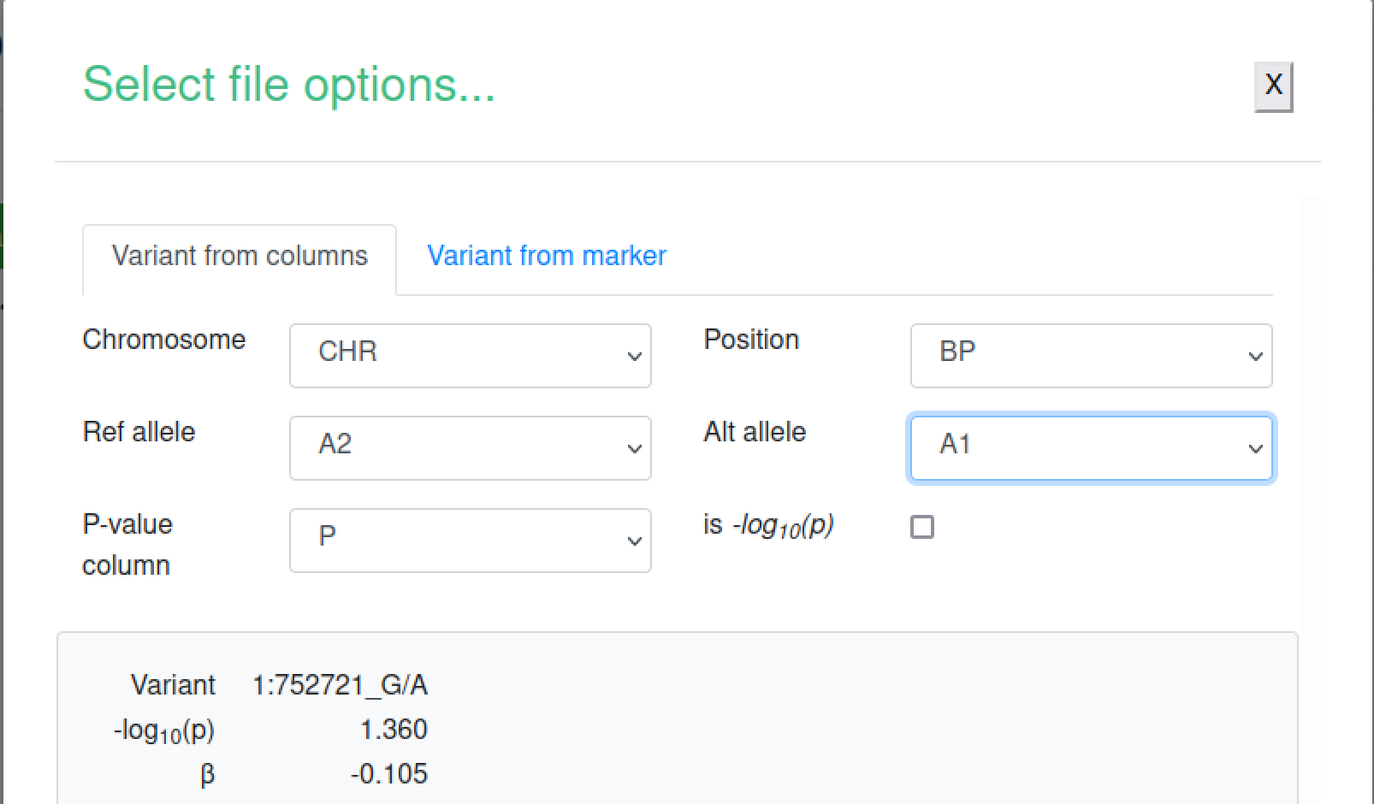The width and height of the screenshot is (1374, 804).
Task: Check the box next to is -log10(p)
Action: pyautogui.click(x=921, y=527)
